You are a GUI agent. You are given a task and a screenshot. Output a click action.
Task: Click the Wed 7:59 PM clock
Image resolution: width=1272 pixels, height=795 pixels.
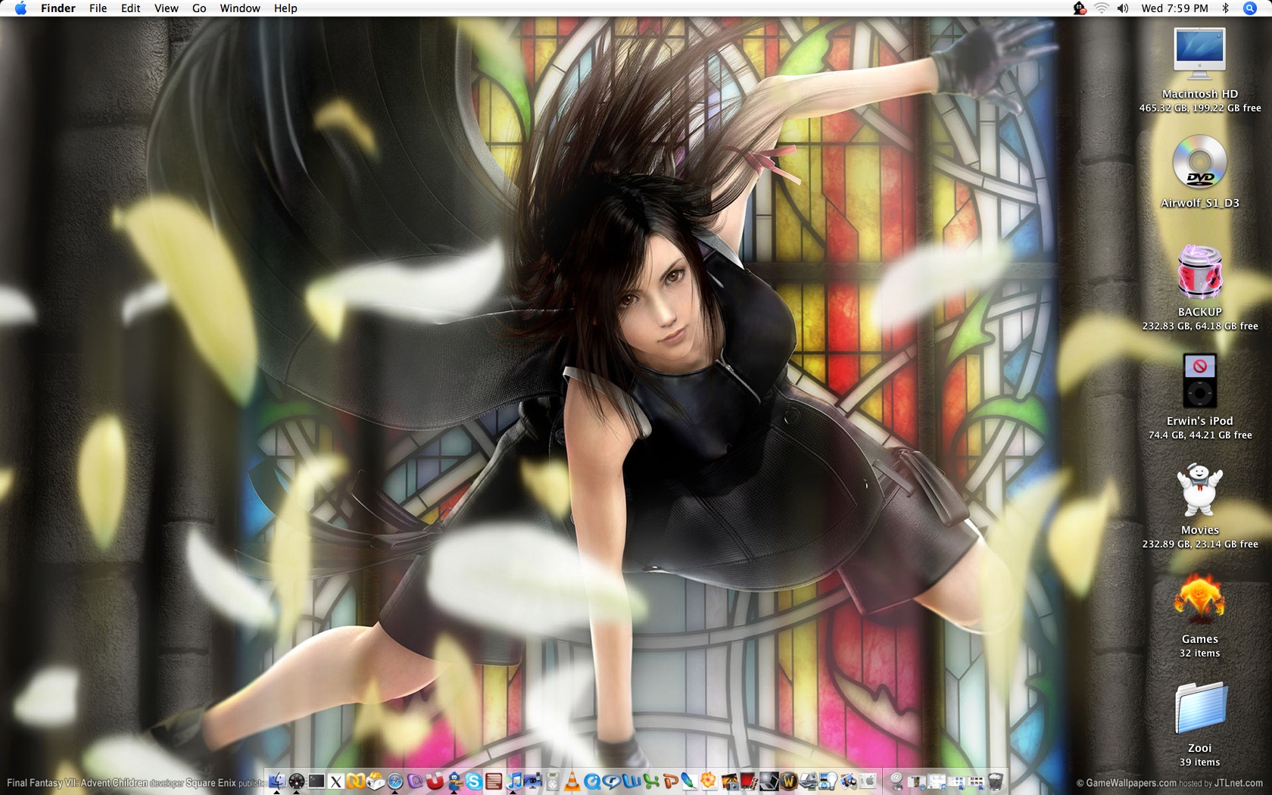(1174, 8)
